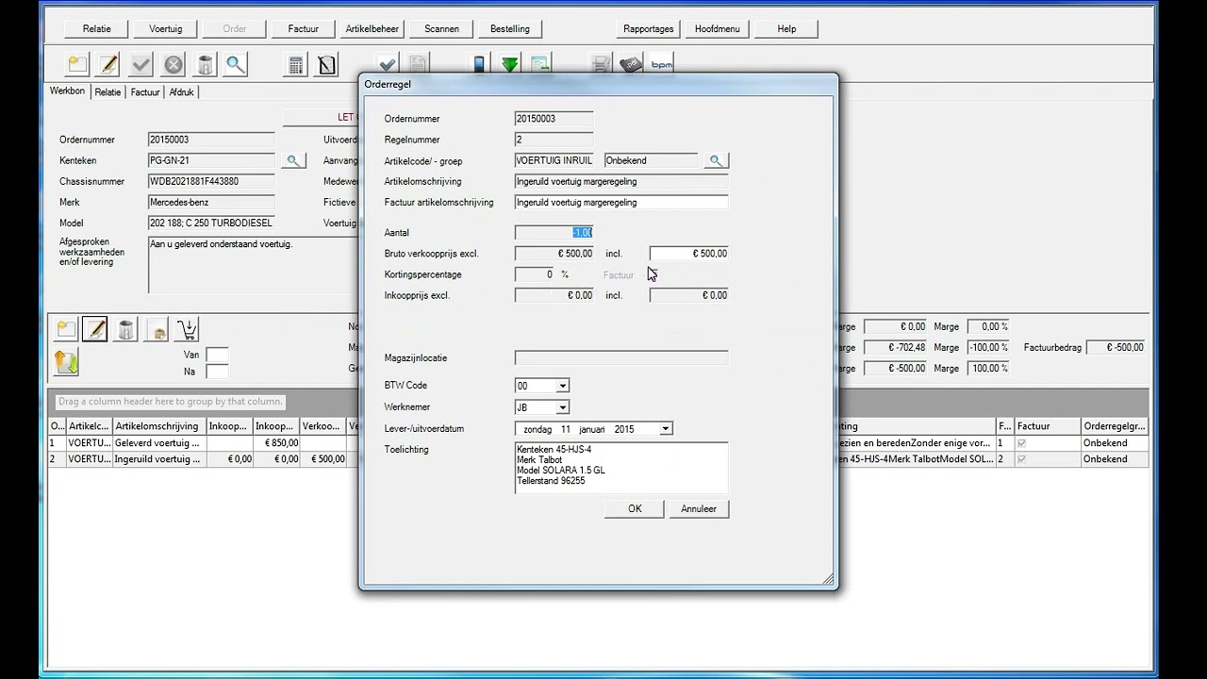Click the Factuurbedrag value € -500,00
The height and width of the screenshot is (679, 1207).
[x=1116, y=348]
